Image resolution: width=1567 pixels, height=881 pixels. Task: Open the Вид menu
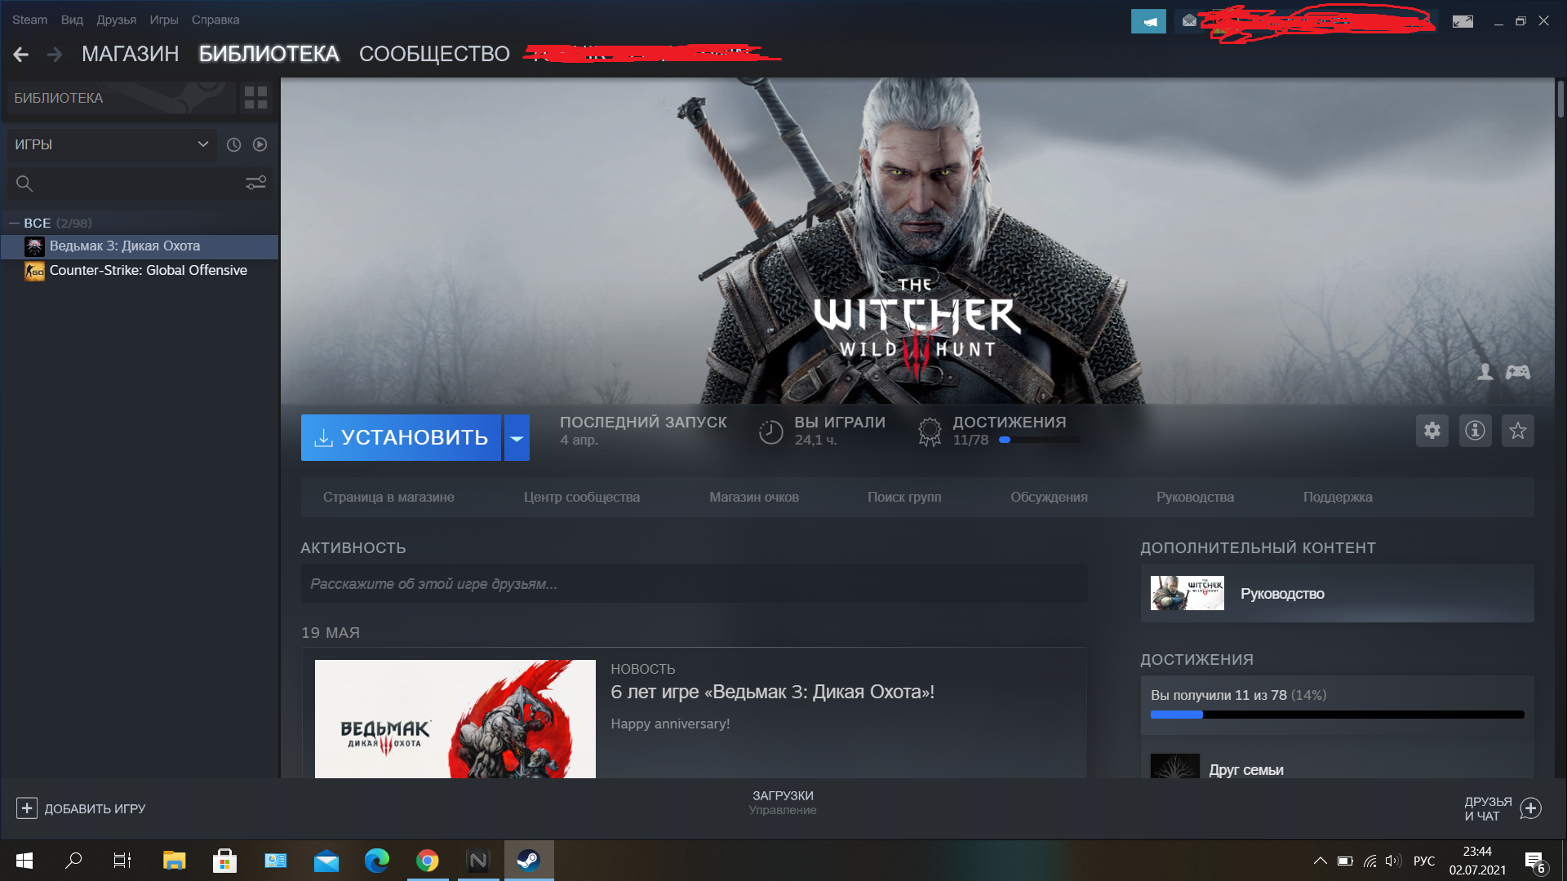pos(72,20)
